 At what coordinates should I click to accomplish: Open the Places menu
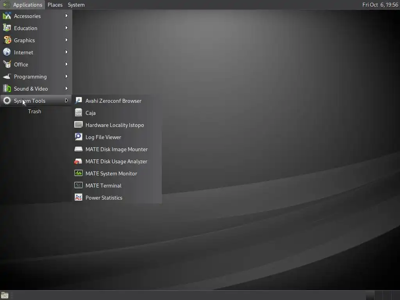tap(55, 5)
